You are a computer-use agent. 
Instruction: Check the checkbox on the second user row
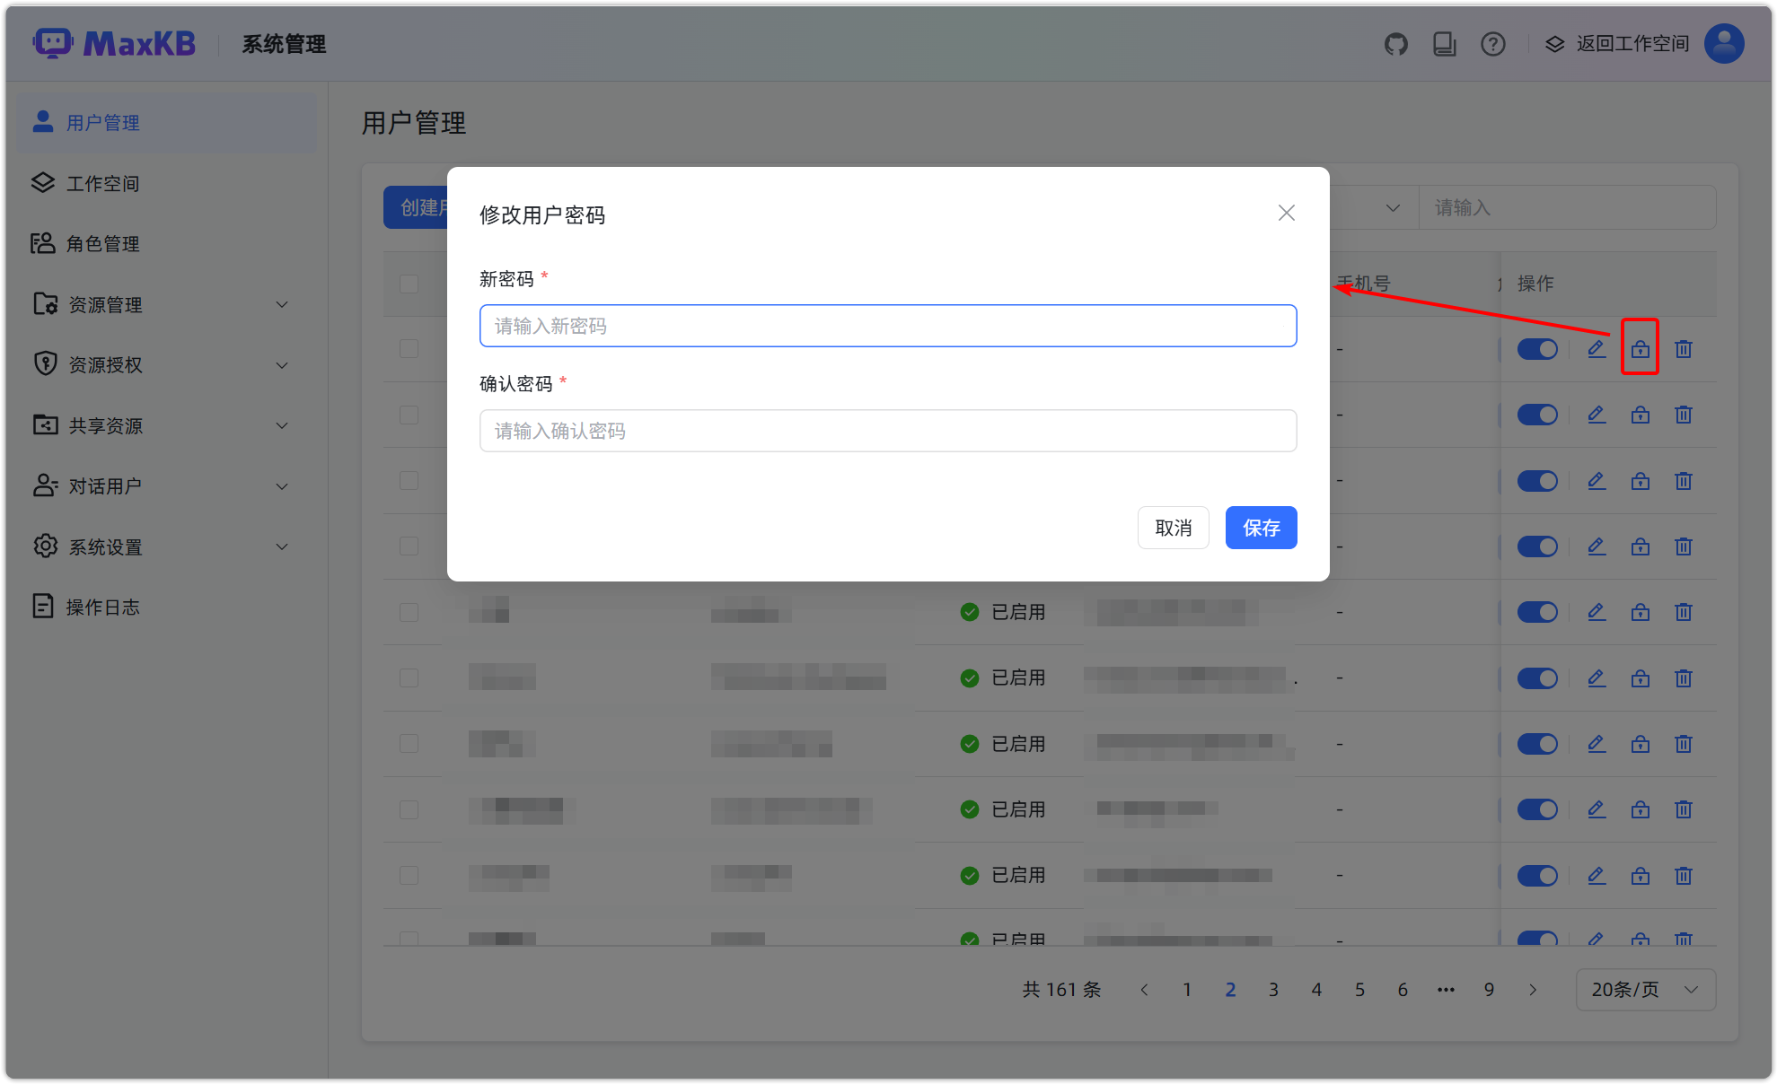409,415
